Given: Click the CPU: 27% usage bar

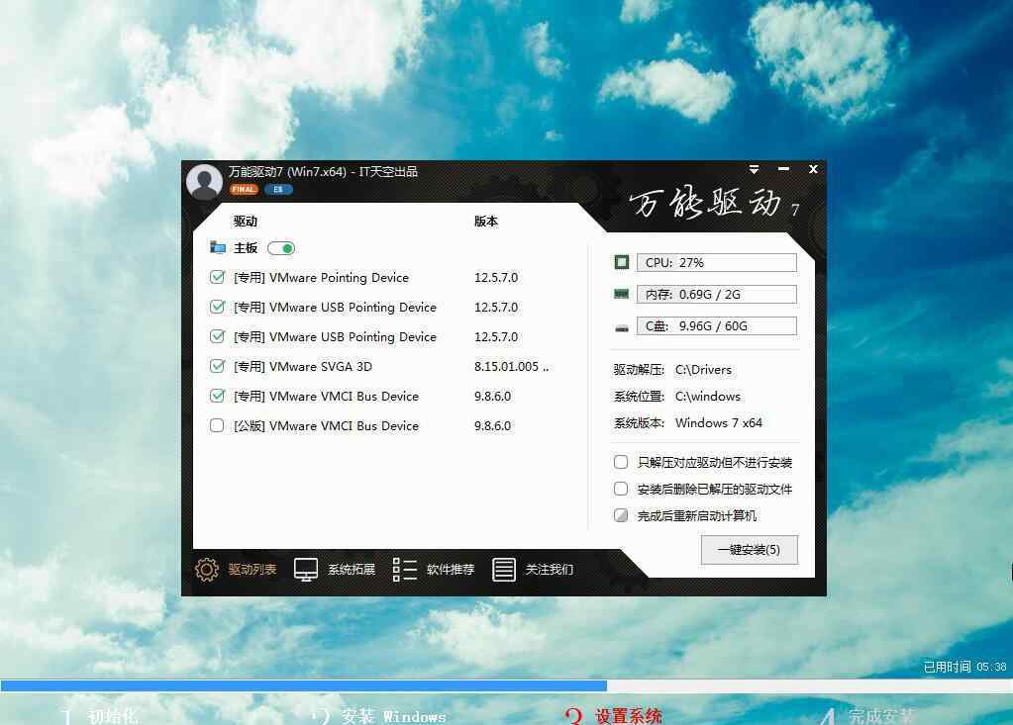Looking at the screenshot, I should 717,262.
